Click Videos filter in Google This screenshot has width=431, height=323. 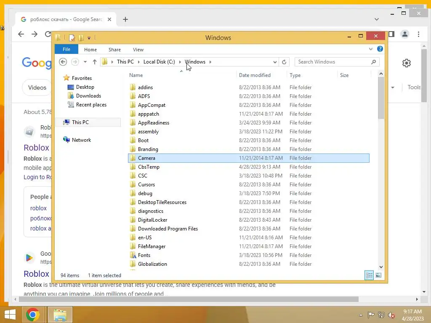coord(37,87)
